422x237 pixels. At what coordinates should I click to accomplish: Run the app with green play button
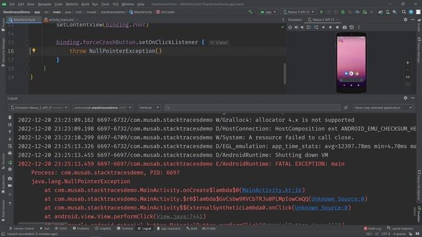tap(322, 12)
